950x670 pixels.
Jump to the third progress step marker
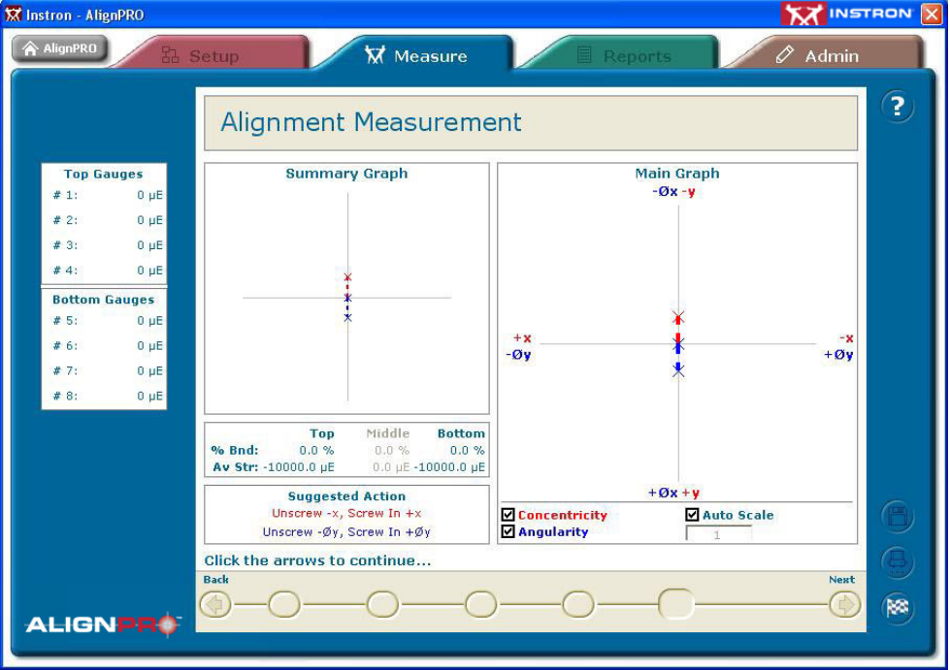pos(480,605)
